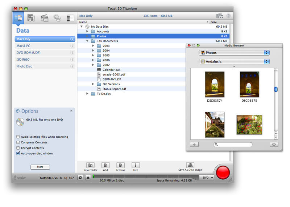Enable Avoid splitting files when spanning
Viewport: 290px width, 207px height.
tap(18, 137)
